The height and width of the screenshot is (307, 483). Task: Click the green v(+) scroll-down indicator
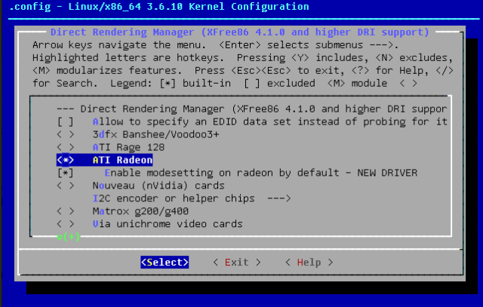point(69,237)
